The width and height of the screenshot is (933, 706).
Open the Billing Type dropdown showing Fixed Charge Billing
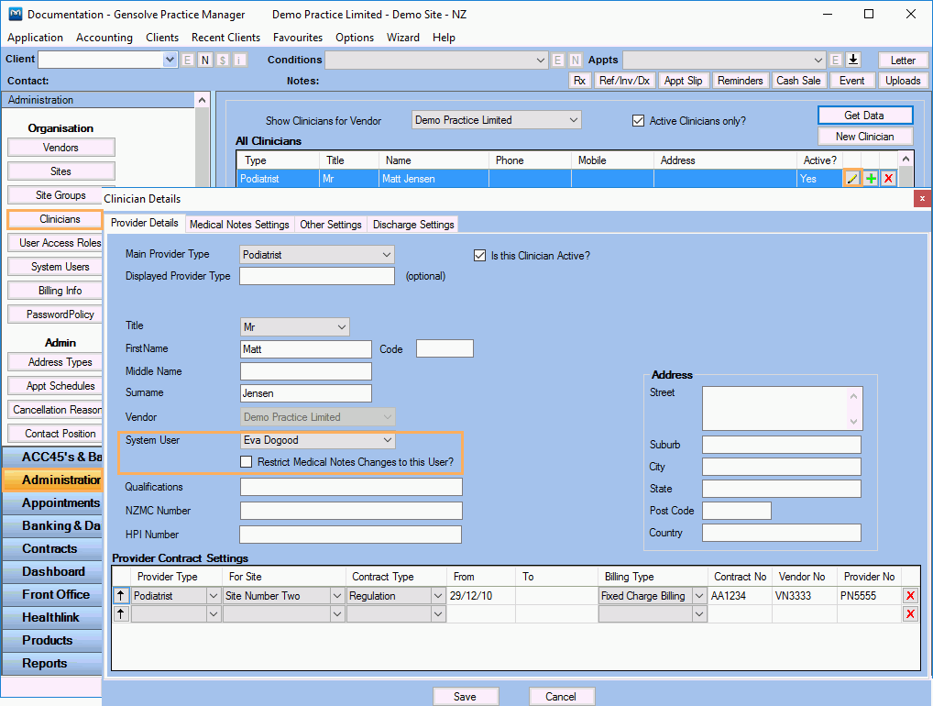699,595
